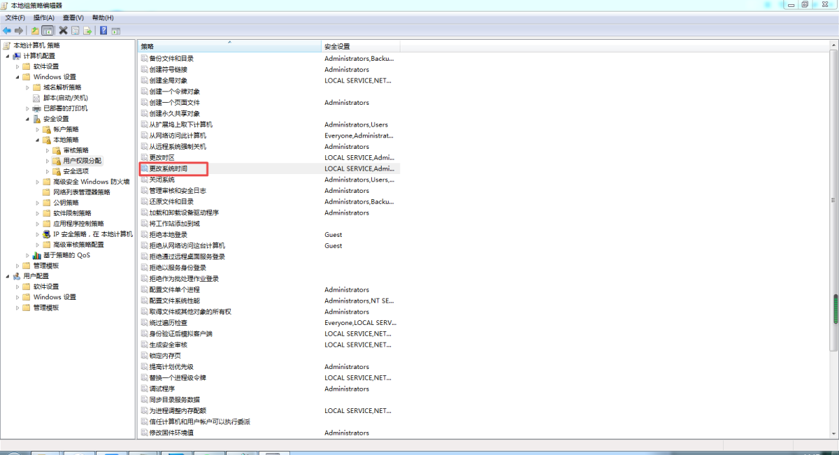This screenshot has width=839, height=455.
Task: Select the 更改系统时间 policy entry
Action: click(x=168, y=168)
